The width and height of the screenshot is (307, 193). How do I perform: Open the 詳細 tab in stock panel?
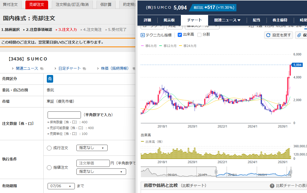pos(148,20)
